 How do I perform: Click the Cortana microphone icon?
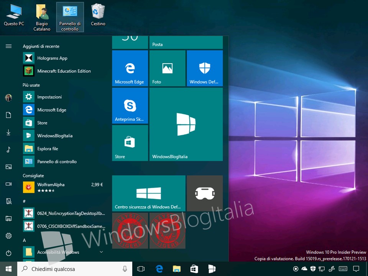125,269
